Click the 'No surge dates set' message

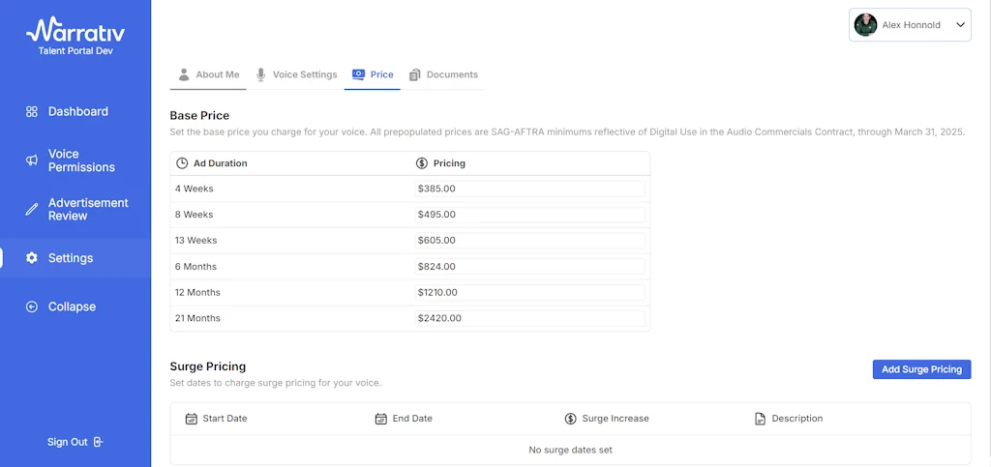click(570, 450)
